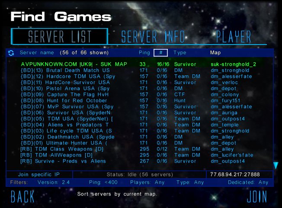Switch to the Server List tab

pos(60,36)
